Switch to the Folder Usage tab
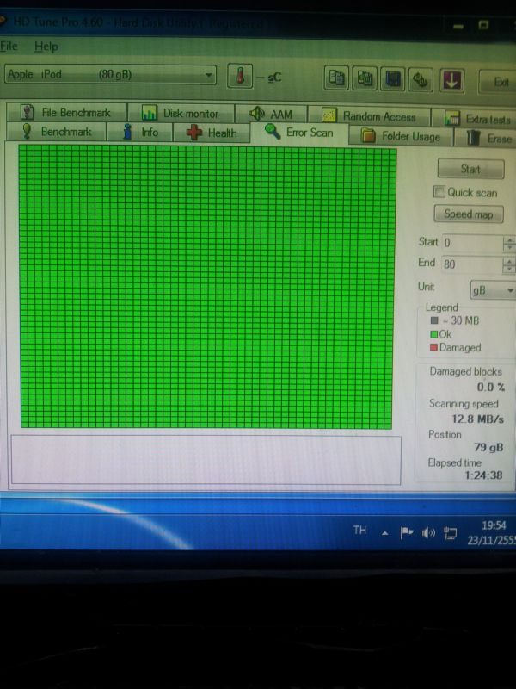This screenshot has width=516, height=689. tap(400, 136)
